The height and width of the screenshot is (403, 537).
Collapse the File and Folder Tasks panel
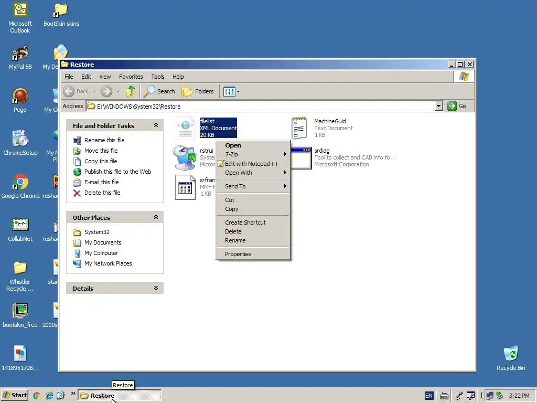tap(156, 125)
